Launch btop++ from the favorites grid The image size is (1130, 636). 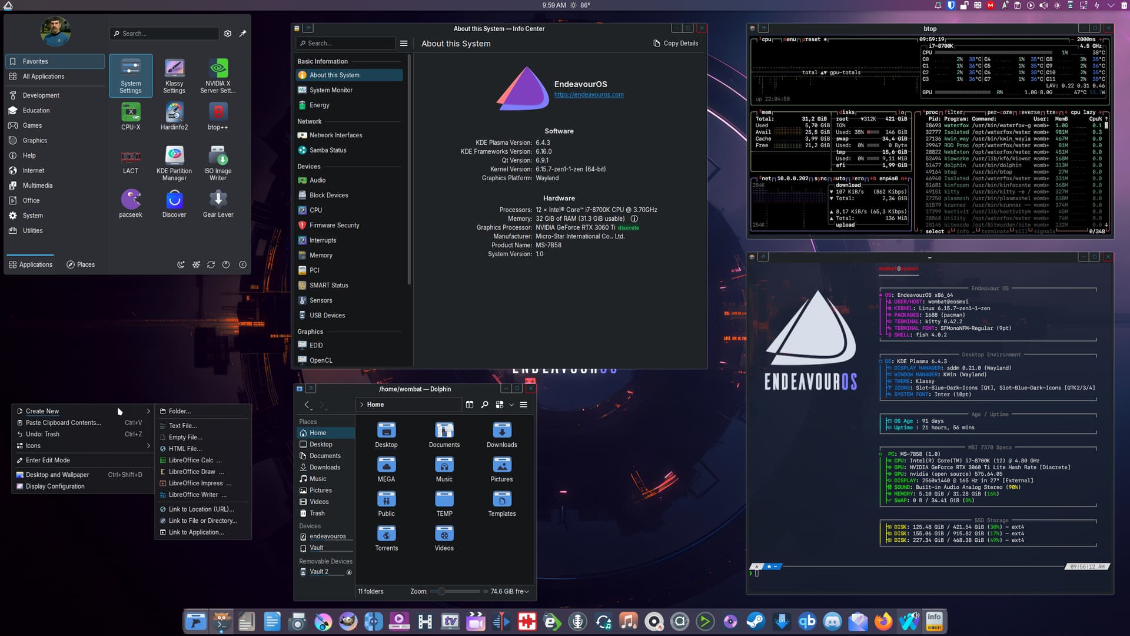coord(218,116)
